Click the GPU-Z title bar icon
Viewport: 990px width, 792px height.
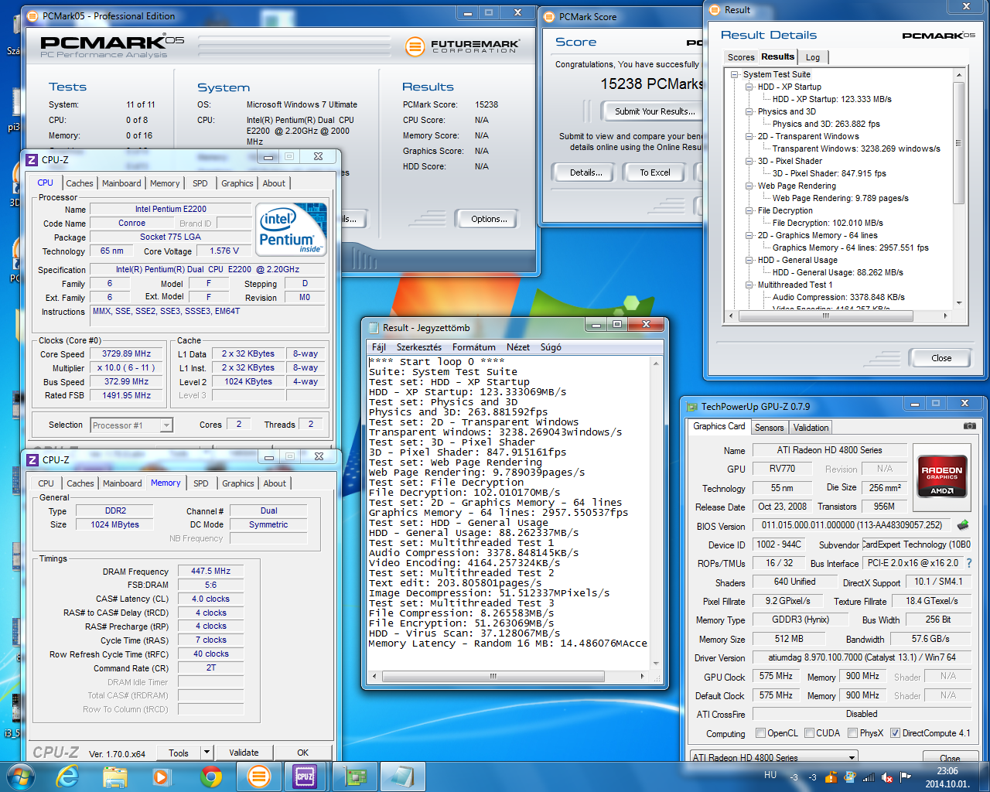tap(691, 406)
